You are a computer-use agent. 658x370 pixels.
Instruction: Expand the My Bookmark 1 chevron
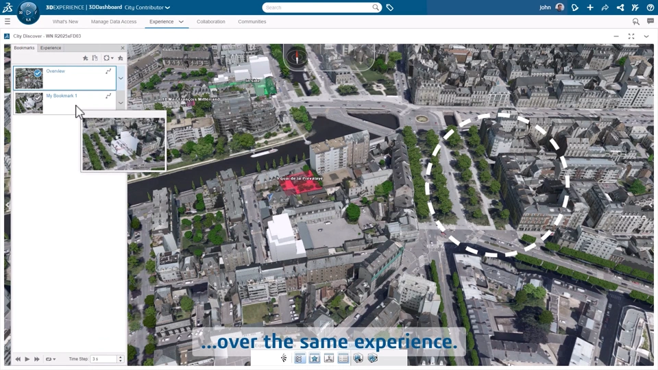coord(121,103)
